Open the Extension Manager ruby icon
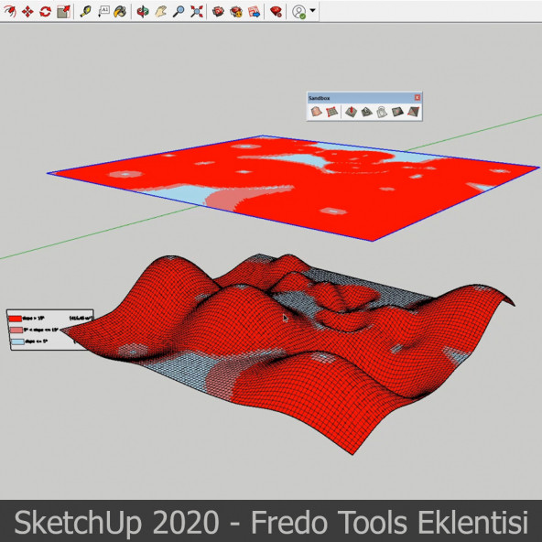 point(276,11)
